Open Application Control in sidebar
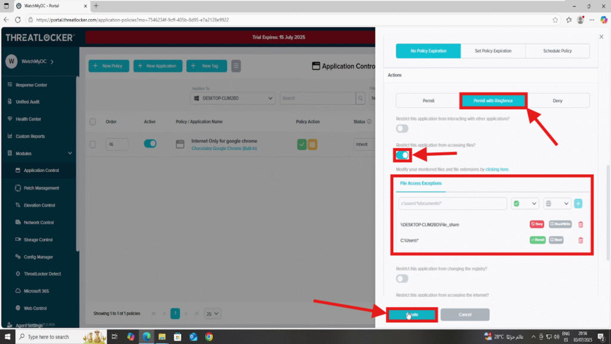The width and height of the screenshot is (611, 344). point(41,170)
